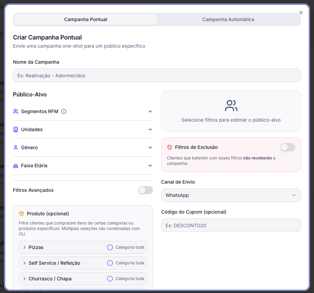The height and width of the screenshot is (293, 314).
Task: Click the Pizzas category name
Action: [x=36, y=247]
